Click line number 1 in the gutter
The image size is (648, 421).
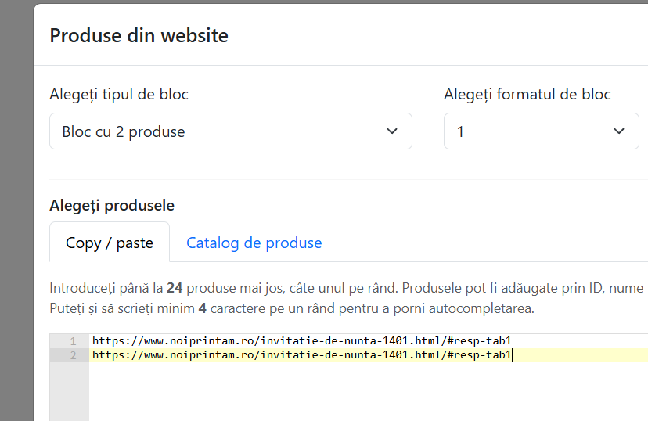tap(73, 341)
